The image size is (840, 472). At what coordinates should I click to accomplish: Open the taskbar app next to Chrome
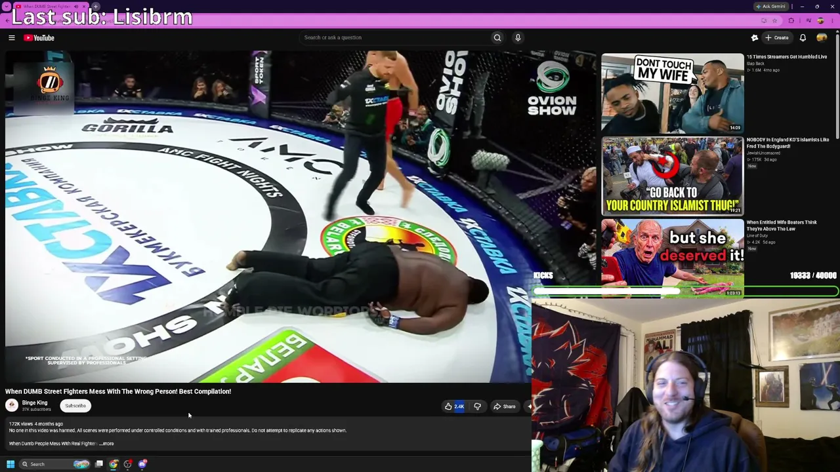pos(128,464)
